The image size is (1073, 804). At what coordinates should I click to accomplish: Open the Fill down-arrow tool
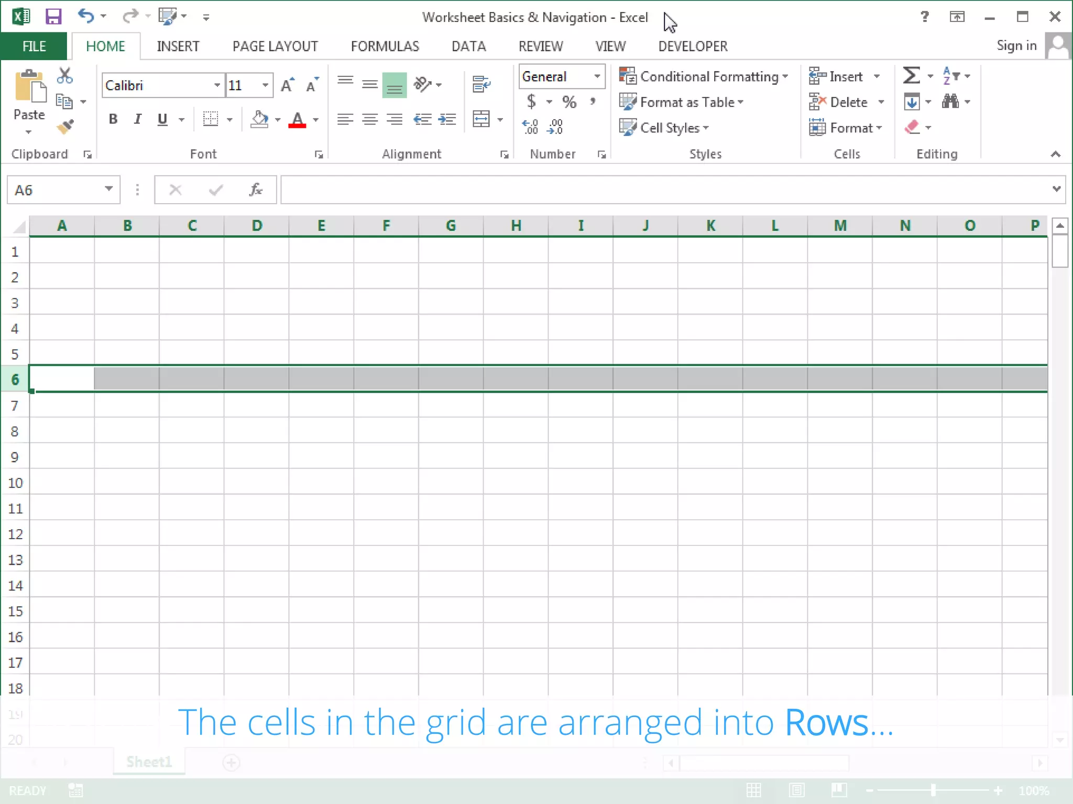tap(912, 102)
